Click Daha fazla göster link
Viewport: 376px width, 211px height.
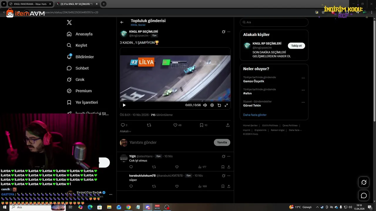[255, 115]
